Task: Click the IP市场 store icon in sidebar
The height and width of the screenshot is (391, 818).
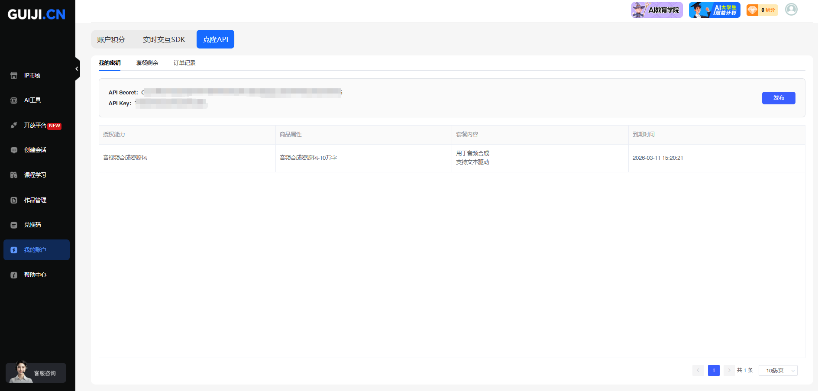Action: click(14, 75)
